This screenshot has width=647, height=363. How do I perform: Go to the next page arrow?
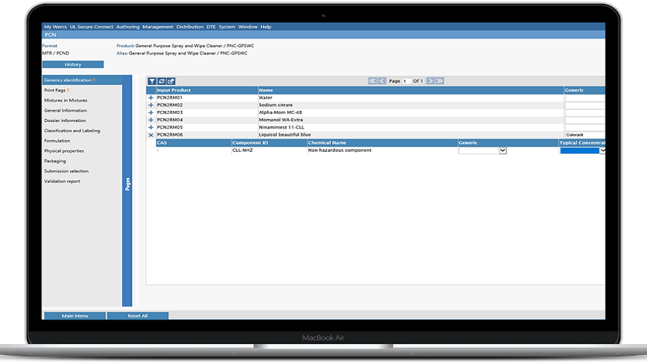pyautogui.click(x=430, y=81)
